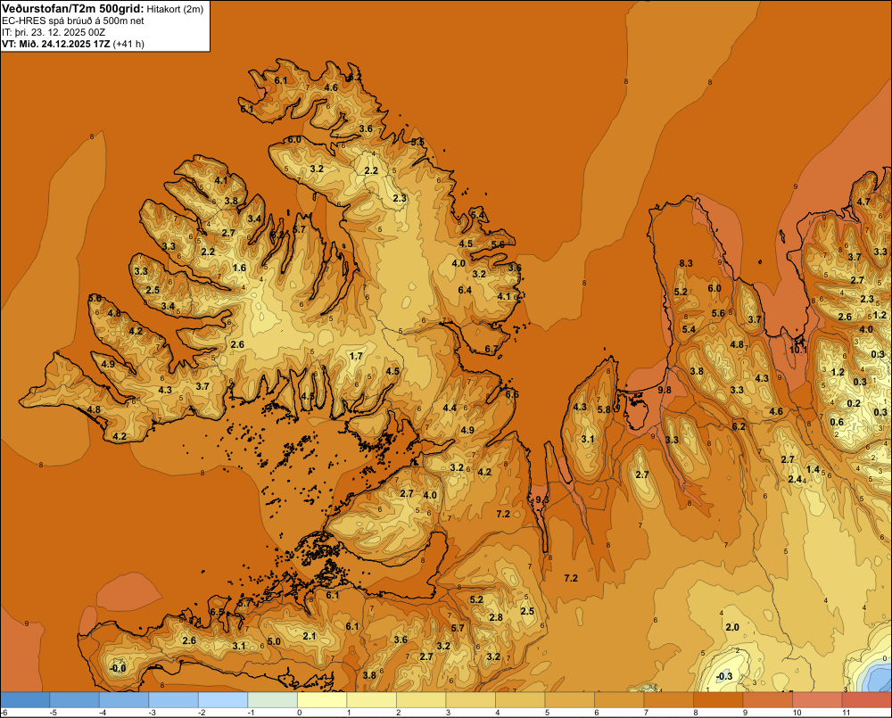The height and width of the screenshot is (718, 892).
Task: Click the 5.8 temperature value
Action: coord(604,409)
